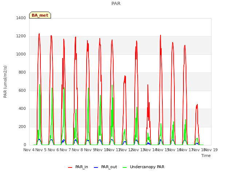
Task: Click the red PAR_in legend swatch
Action: [x=70, y=167]
